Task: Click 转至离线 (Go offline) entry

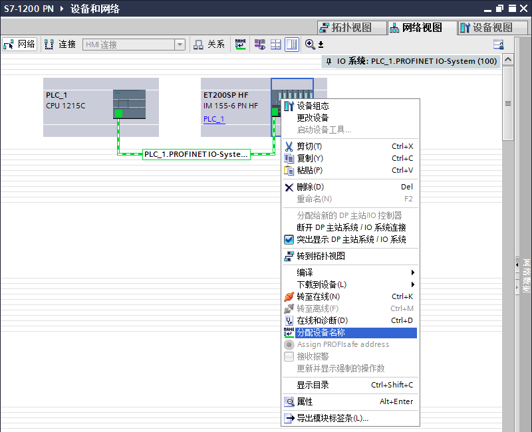Action: [x=350, y=308]
